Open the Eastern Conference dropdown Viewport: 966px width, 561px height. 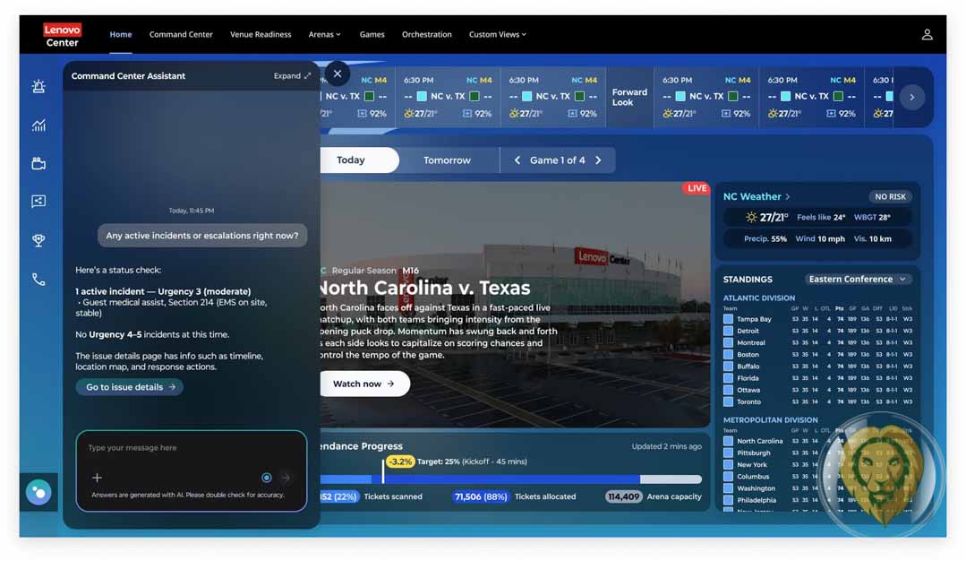pyautogui.click(x=858, y=280)
